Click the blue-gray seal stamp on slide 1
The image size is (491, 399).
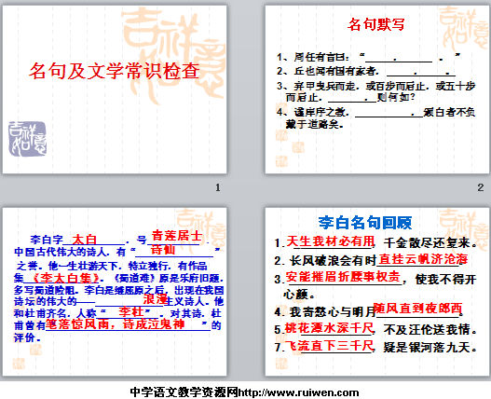coord(28,139)
